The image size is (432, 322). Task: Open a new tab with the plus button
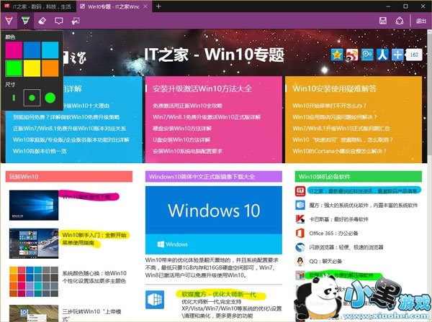pyautogui.click(x=158, y=6)
